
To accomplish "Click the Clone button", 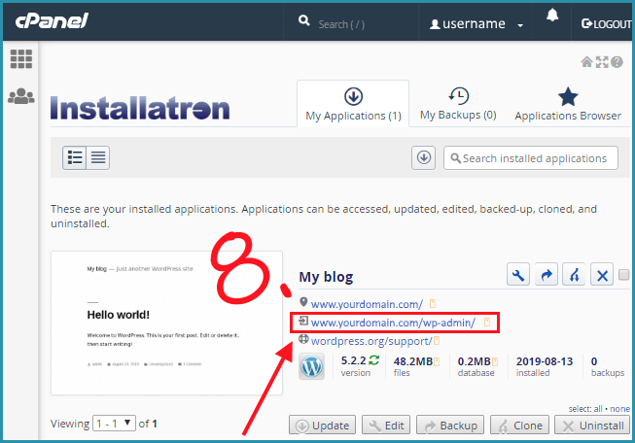I will (519, 426).
